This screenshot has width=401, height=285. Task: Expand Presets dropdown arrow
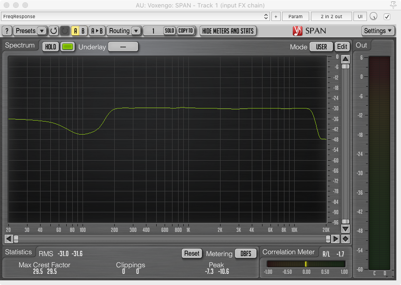click(42, 31)
